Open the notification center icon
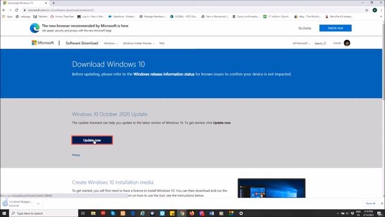 click(x=380, y=213)
